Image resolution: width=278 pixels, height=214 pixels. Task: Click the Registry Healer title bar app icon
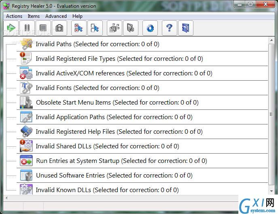click(6, 6)
